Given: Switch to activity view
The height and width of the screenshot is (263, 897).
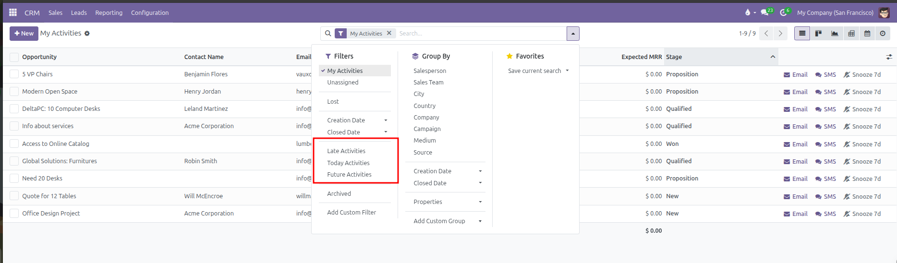Looking at the screenshot, I should [x=883, y=34].
